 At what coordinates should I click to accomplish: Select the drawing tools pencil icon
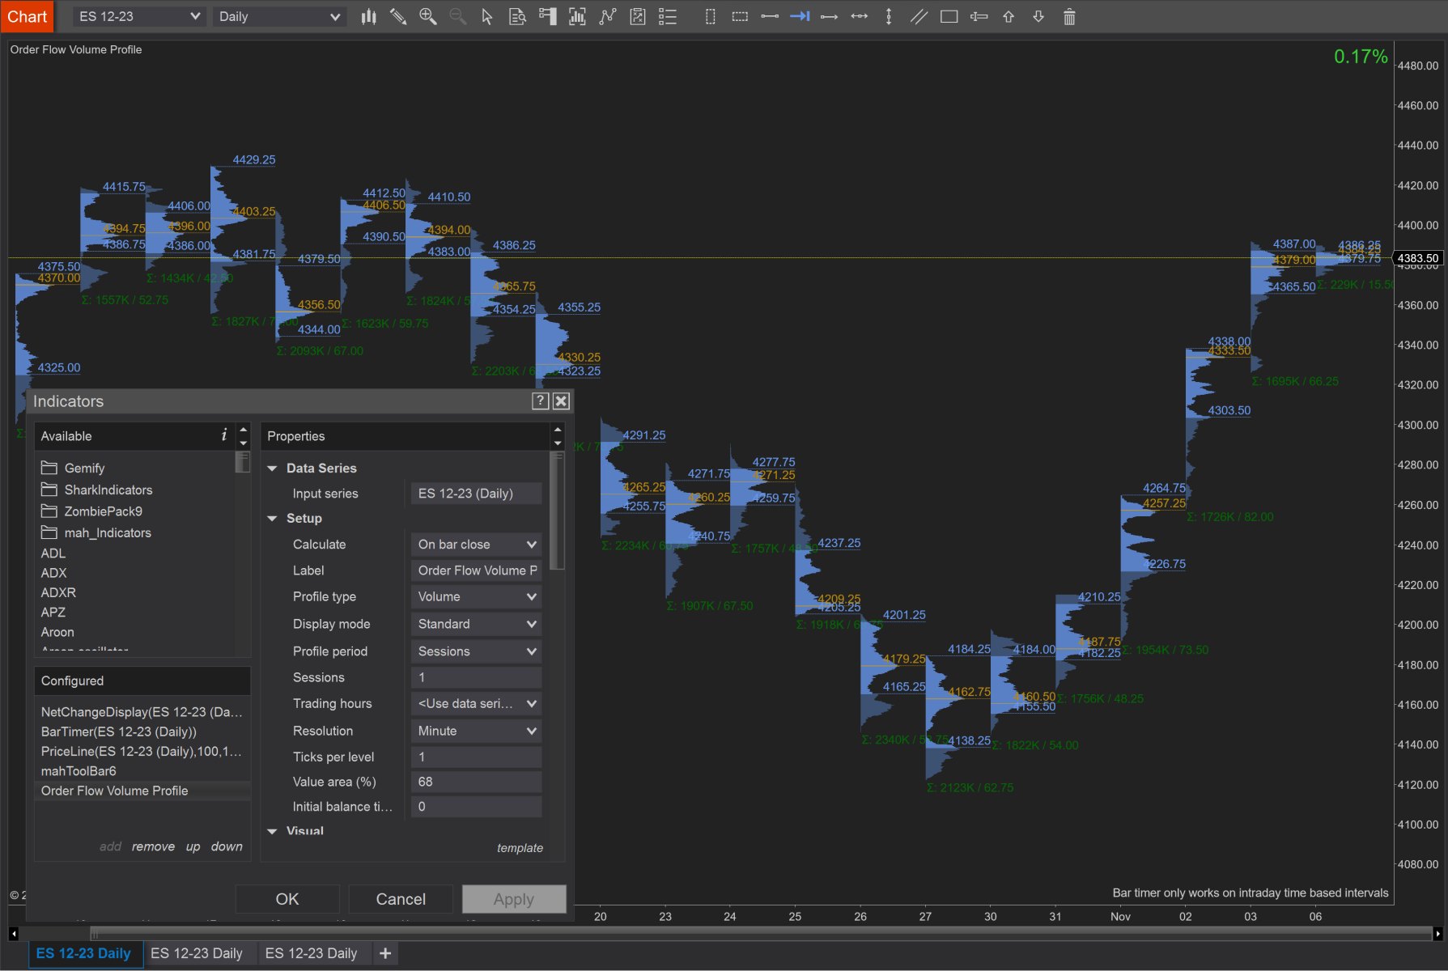tap(398, 16)
